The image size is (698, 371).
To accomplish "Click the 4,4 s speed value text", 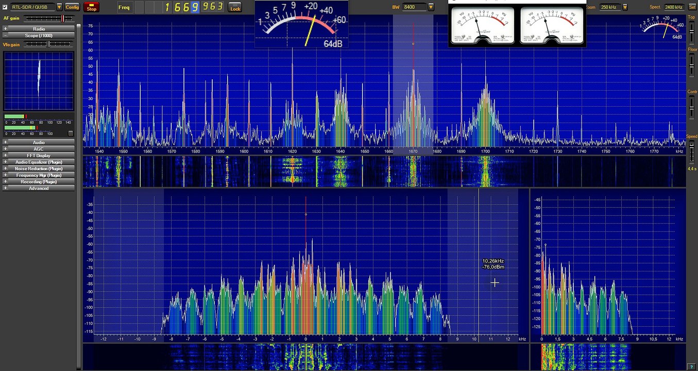I will click(692, 168).
